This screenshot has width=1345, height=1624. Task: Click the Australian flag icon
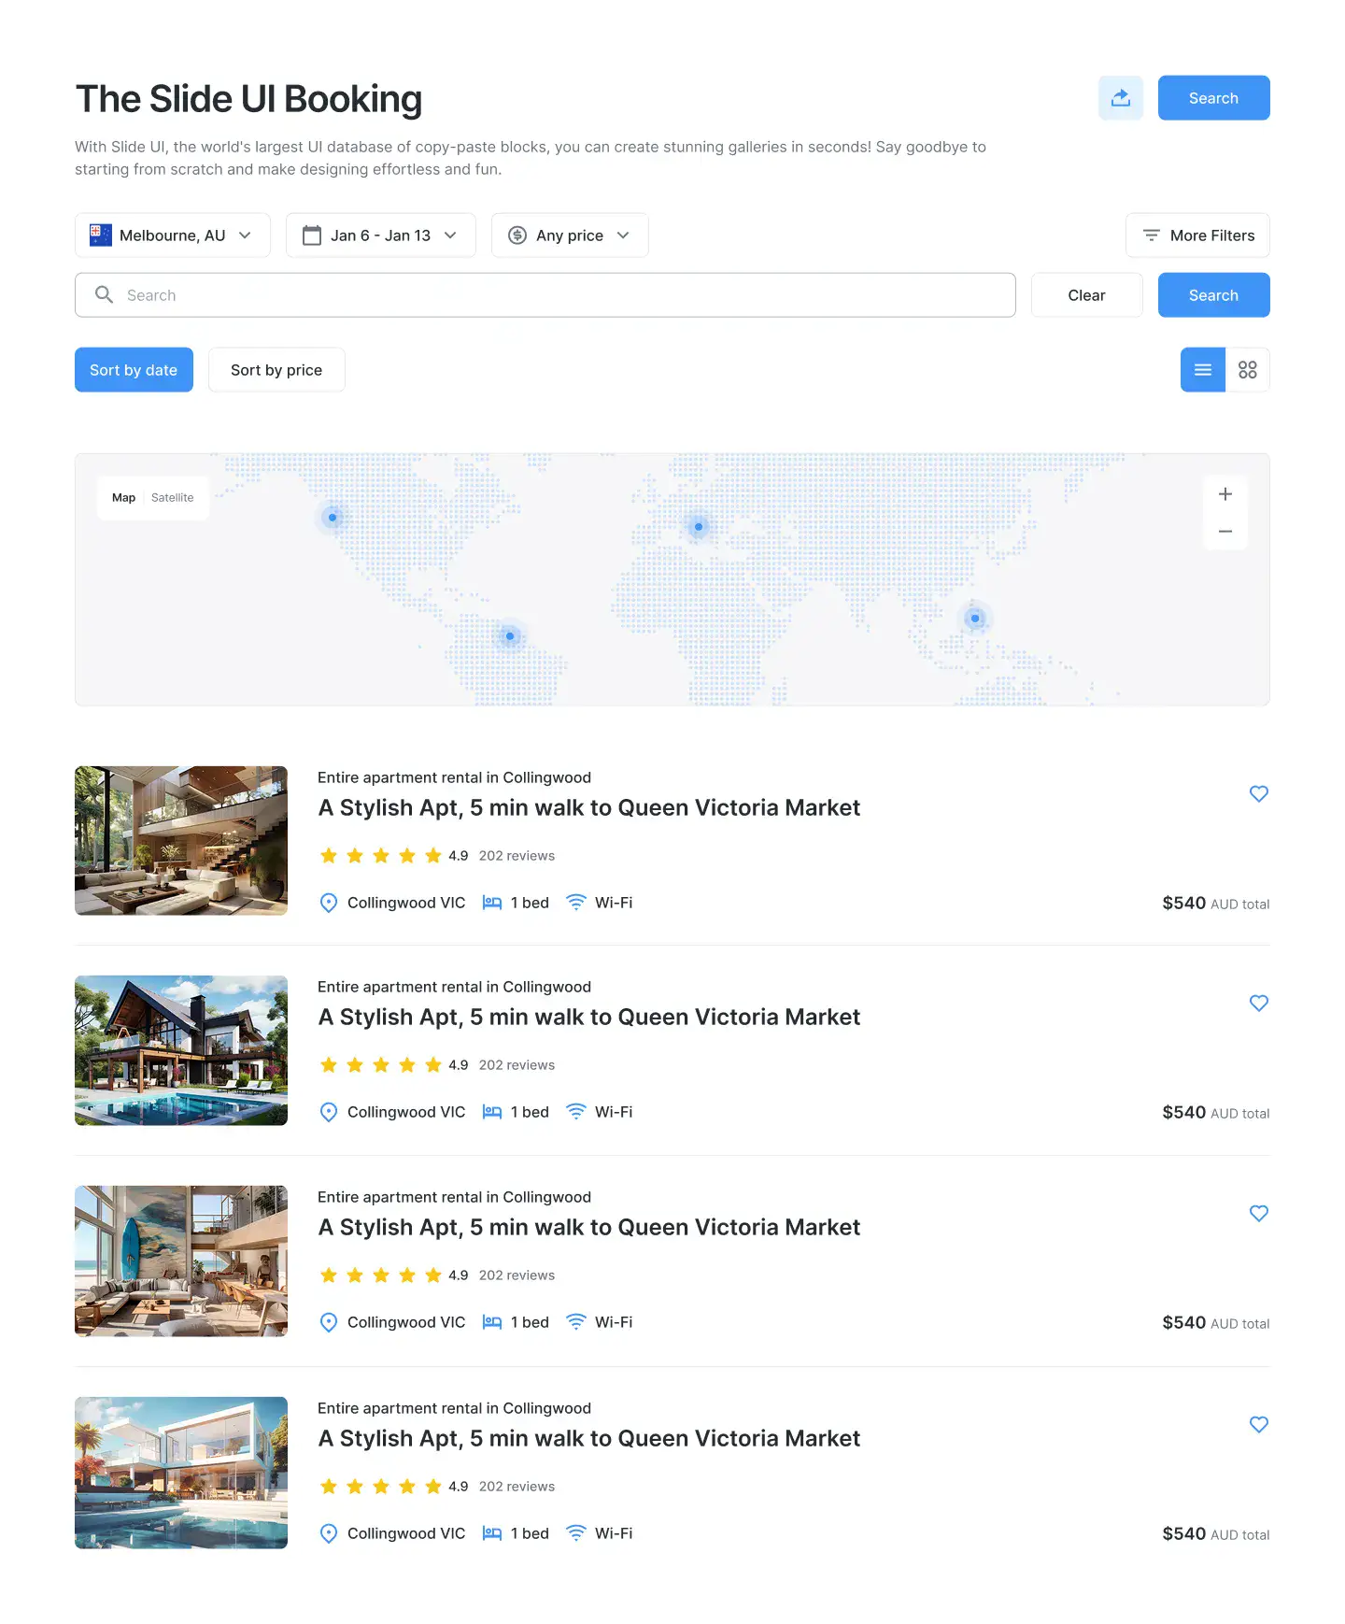click(x=101, y=235)
